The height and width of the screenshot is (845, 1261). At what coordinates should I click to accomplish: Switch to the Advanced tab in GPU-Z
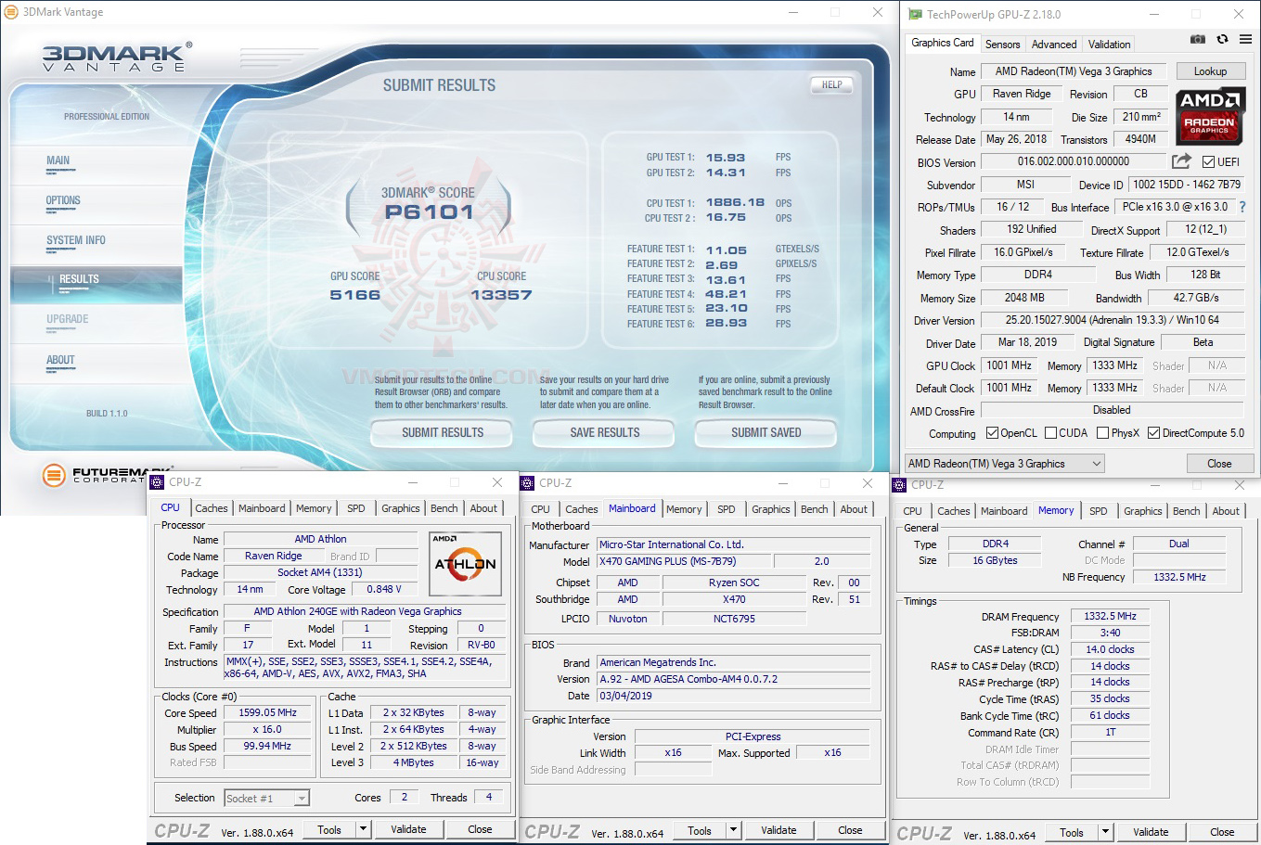click(1054, 44)
